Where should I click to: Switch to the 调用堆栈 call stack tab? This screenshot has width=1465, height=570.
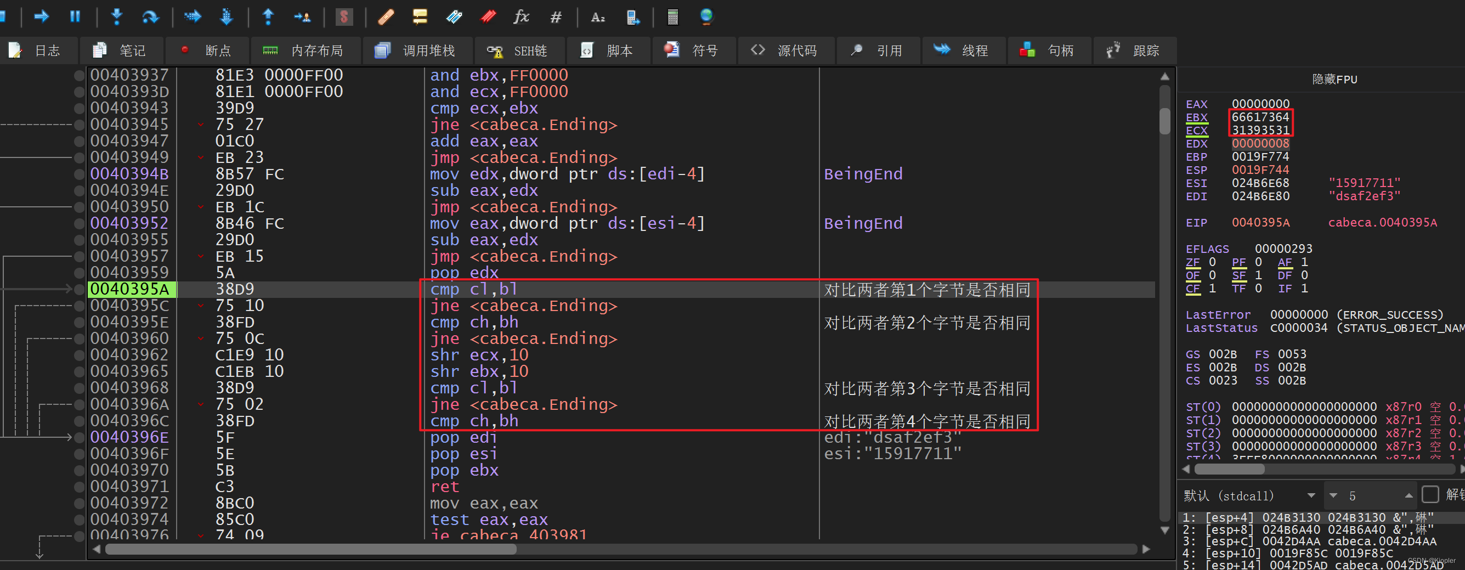click(x=417, y=50)
